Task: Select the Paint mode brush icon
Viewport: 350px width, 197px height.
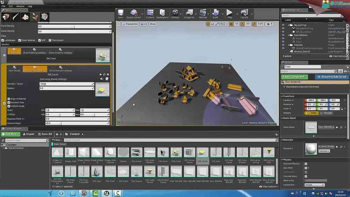Action: coord(15,17)
